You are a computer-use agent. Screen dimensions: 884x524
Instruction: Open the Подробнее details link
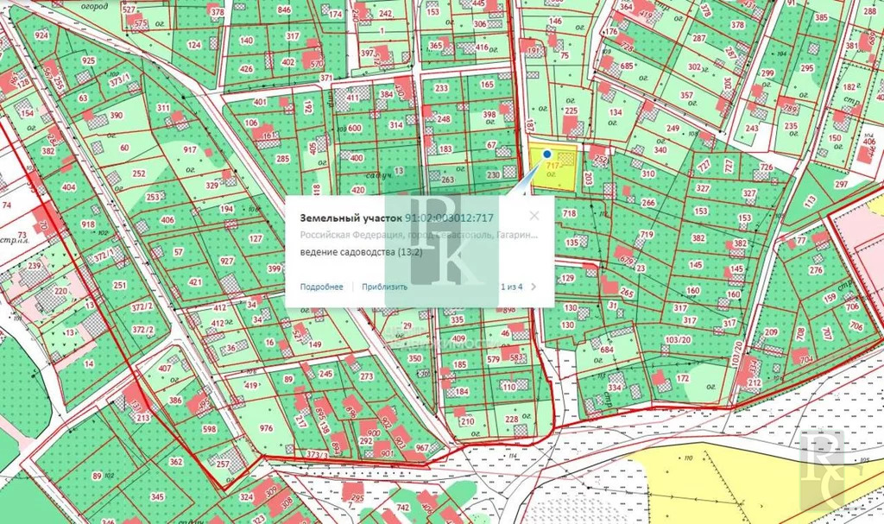321,287
